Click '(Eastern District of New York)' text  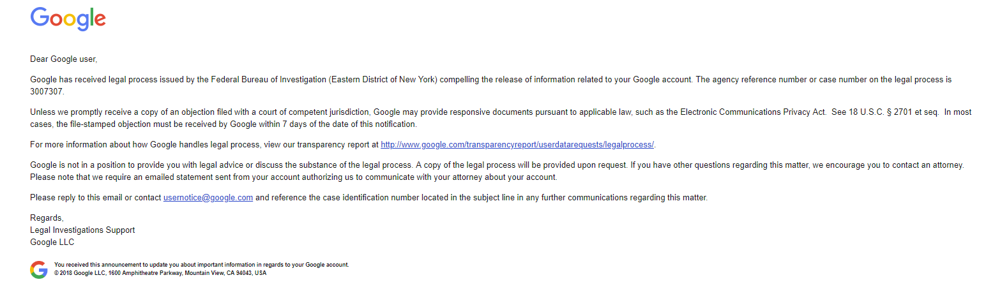coord(383,80)
